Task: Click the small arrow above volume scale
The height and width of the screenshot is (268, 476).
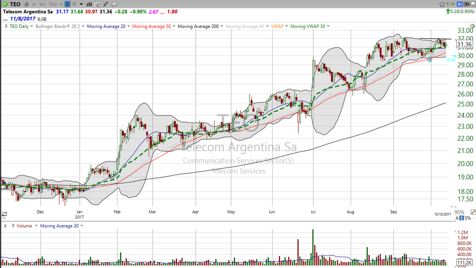Action: 455,232
